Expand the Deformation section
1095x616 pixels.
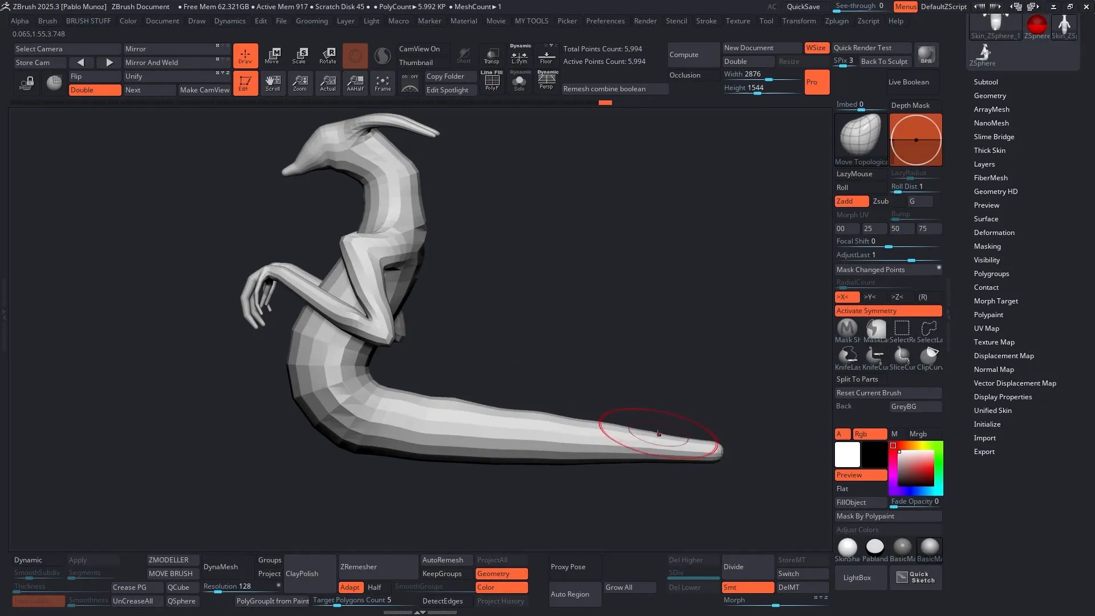pos(994,233)
